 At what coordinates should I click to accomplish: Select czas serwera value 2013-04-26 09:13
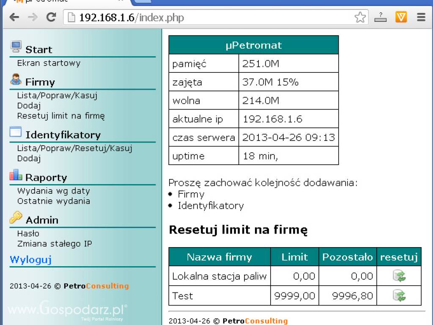pos(288,138)
